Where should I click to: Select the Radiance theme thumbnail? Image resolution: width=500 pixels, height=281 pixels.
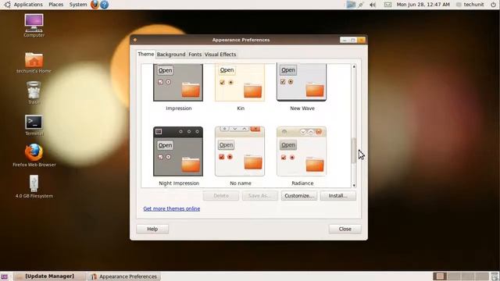point(302,151)
